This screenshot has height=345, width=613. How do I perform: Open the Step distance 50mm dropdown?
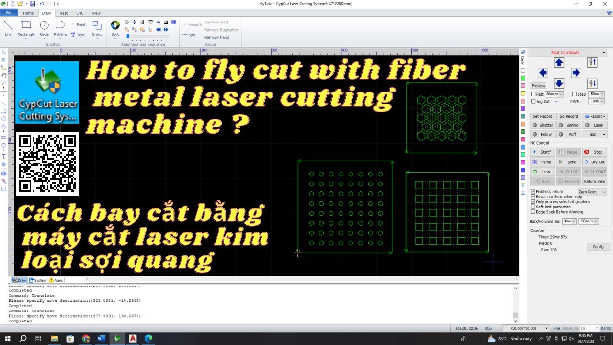[597, 94]
